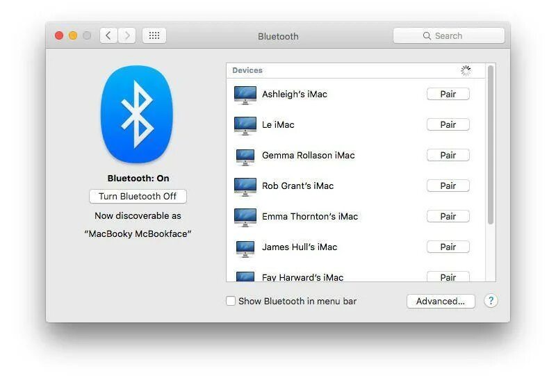Open Advanced Bluetooth options
The height and width of the screenshot is (378, 556).
441,301
